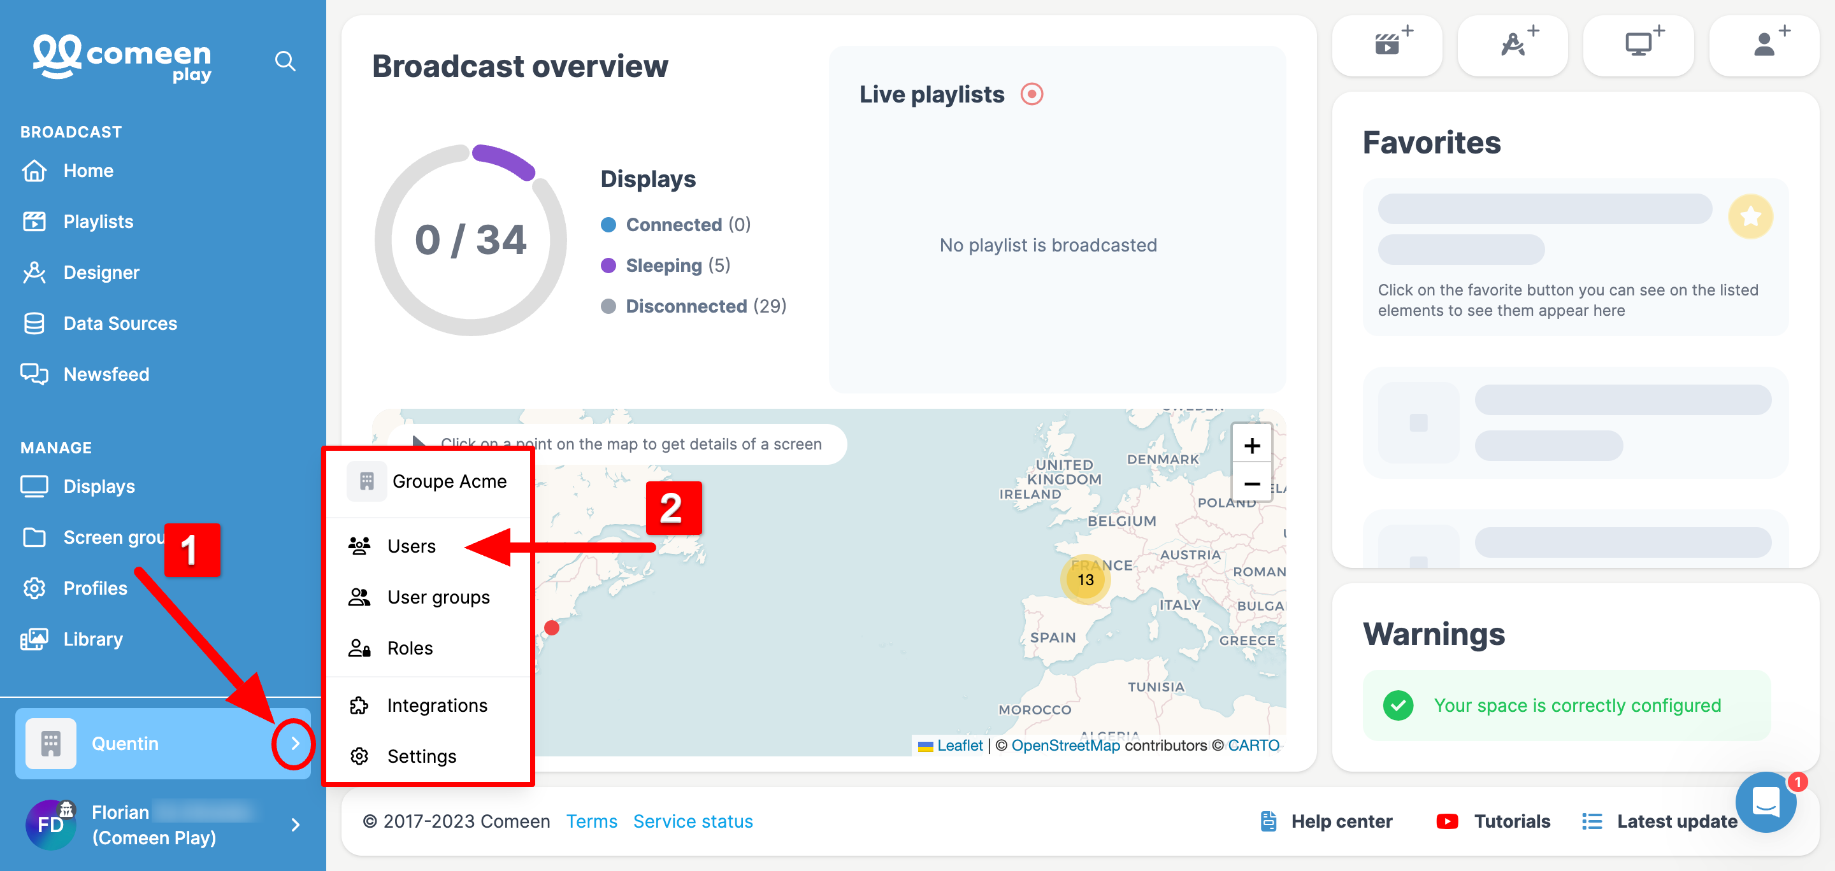Image resolution: width=1835 pixels, height=871 pixels.
Task: Click the yellow favorite star button
Action: pyautogui.click(x=1750, y=216)
